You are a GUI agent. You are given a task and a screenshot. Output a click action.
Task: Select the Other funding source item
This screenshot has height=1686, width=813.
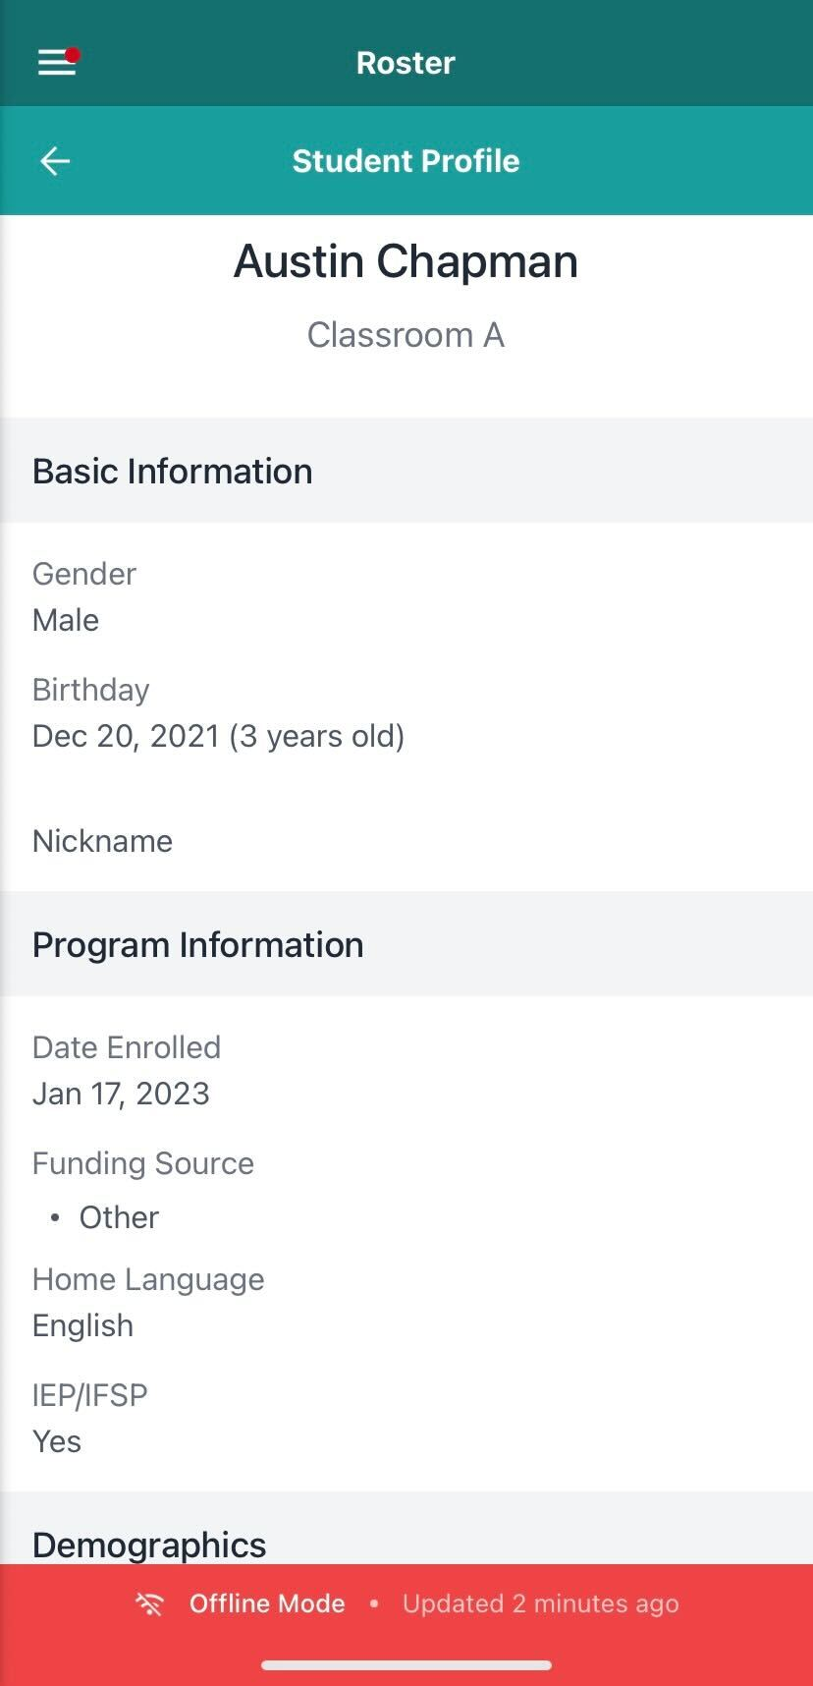[119, 1218]
